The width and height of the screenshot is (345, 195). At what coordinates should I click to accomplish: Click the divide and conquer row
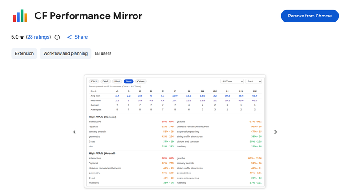point(219,141)
